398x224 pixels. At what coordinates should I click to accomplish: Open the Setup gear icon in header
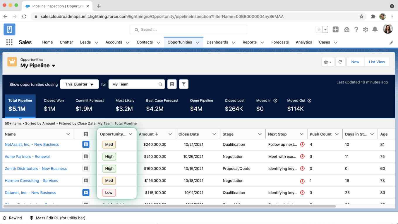tap(366, 30)
